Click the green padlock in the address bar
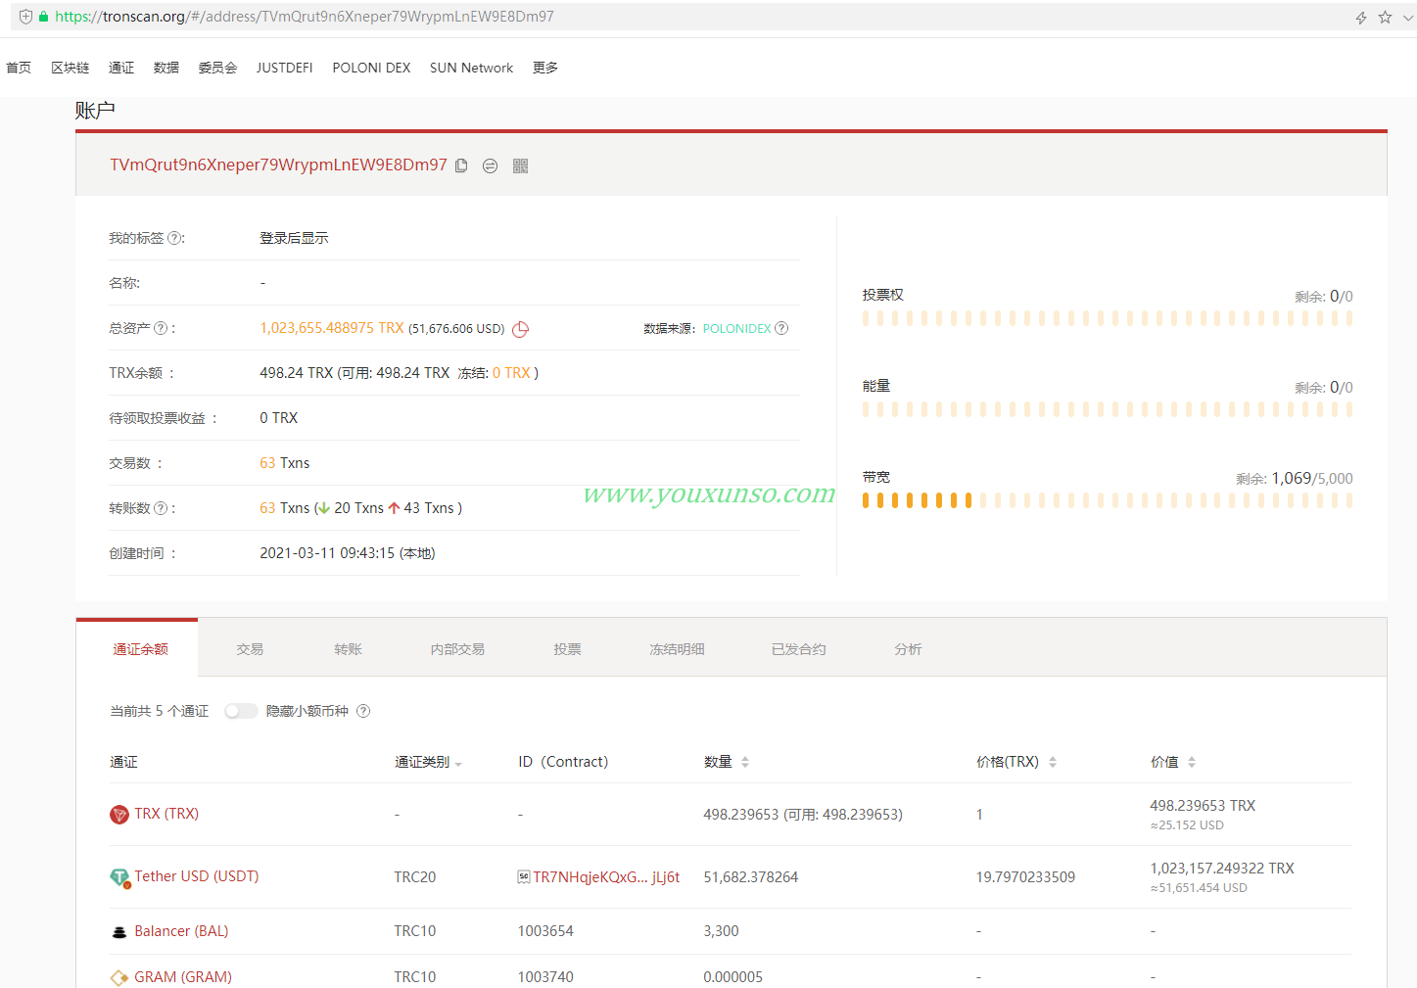The width and height of the screenshot is (1417, 988). click(x=44, y=17)
